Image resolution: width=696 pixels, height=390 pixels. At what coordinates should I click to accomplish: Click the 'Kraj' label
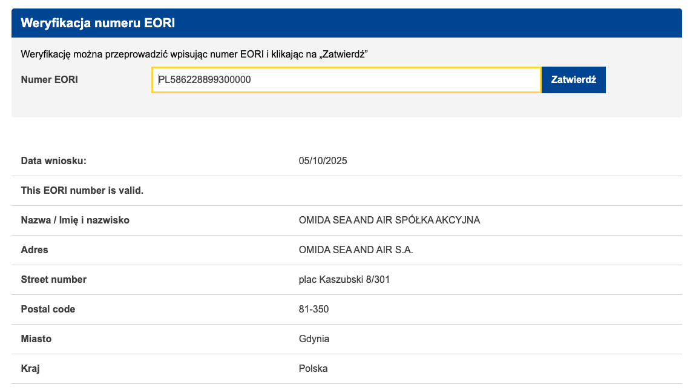30,369
